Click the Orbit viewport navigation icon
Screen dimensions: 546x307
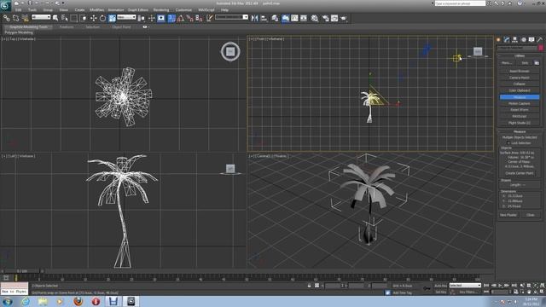point(535,292)
